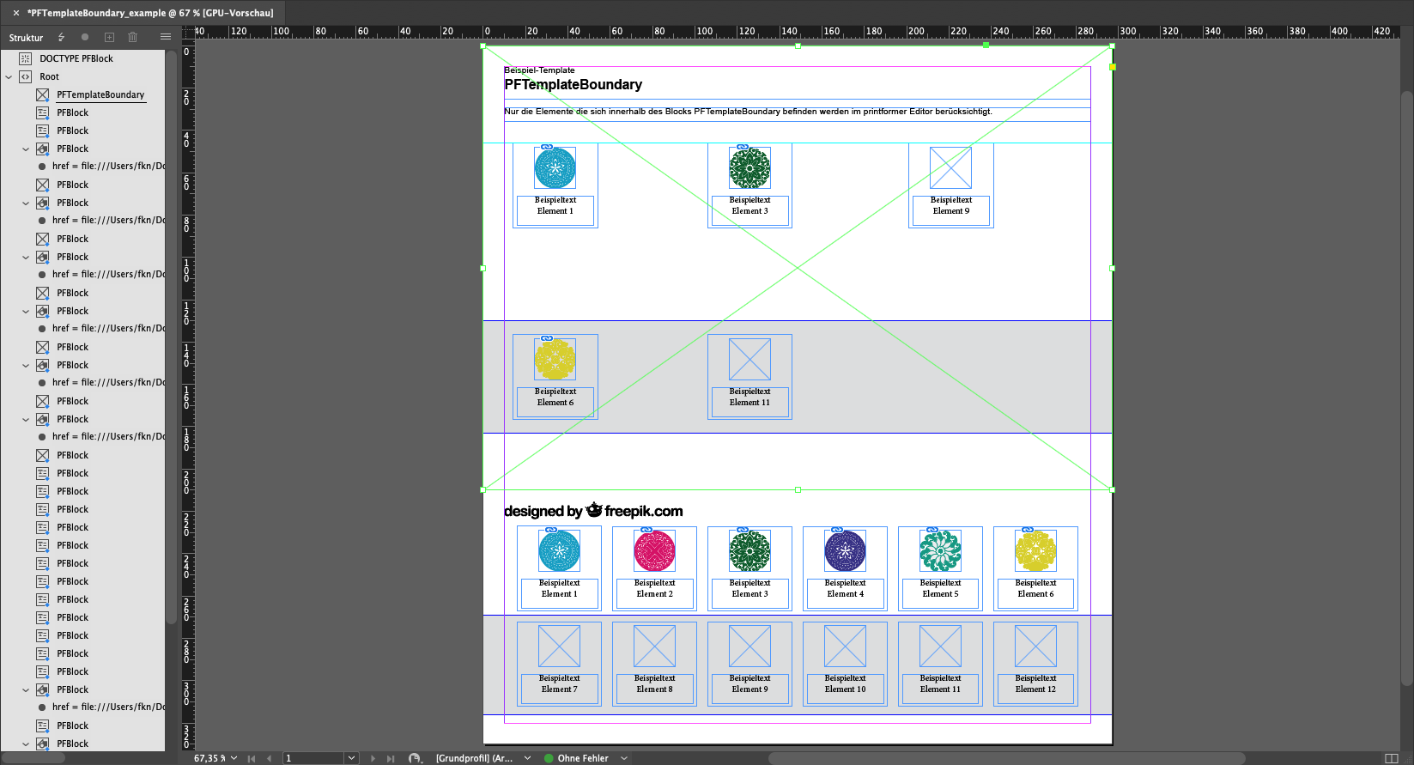Click the preflight clock icon in status bar
The width and height of the screenshot is (1414, 765).
click(x=415, y=758)
